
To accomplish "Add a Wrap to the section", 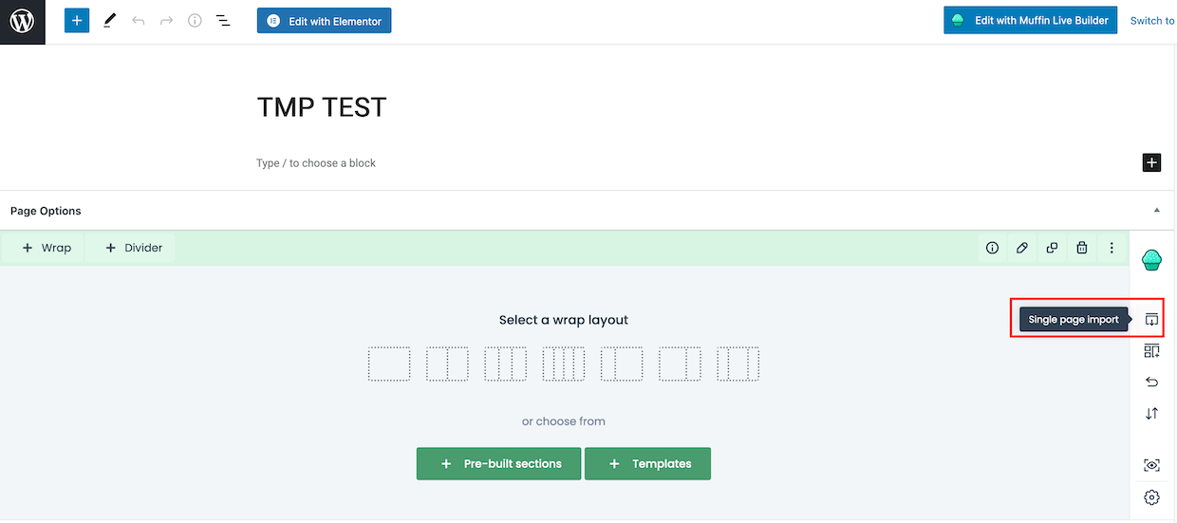I will coord(47,248).
